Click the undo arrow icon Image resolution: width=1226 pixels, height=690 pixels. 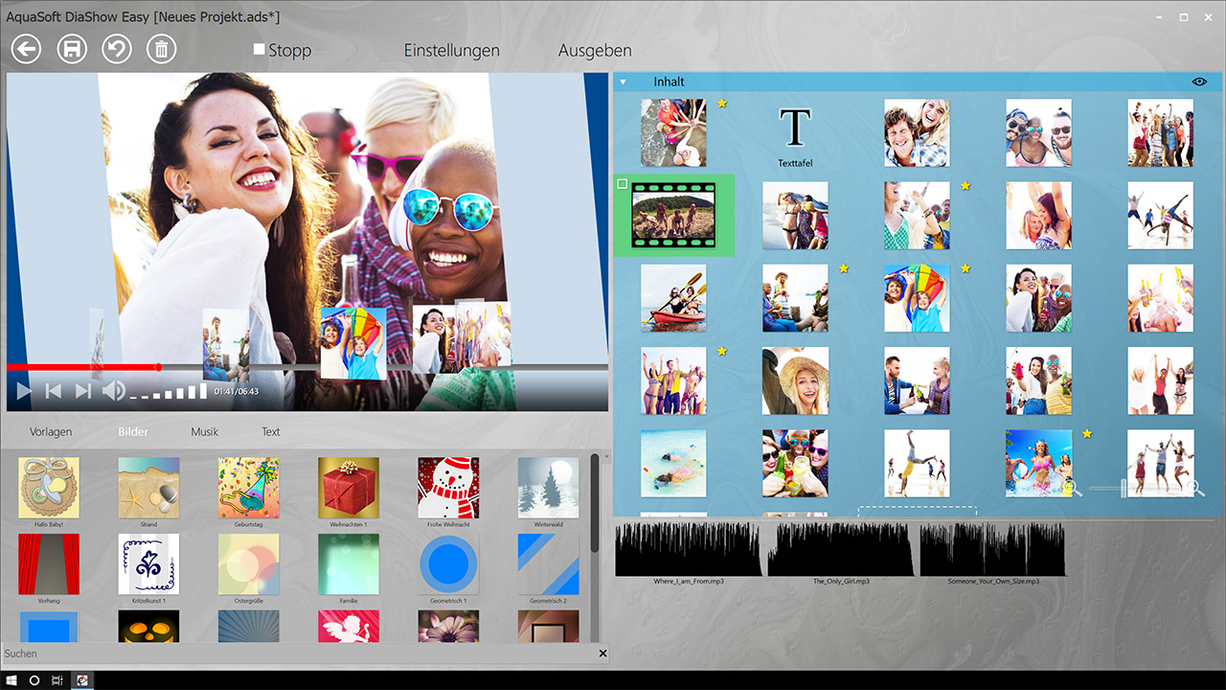(x=117, y=49)
